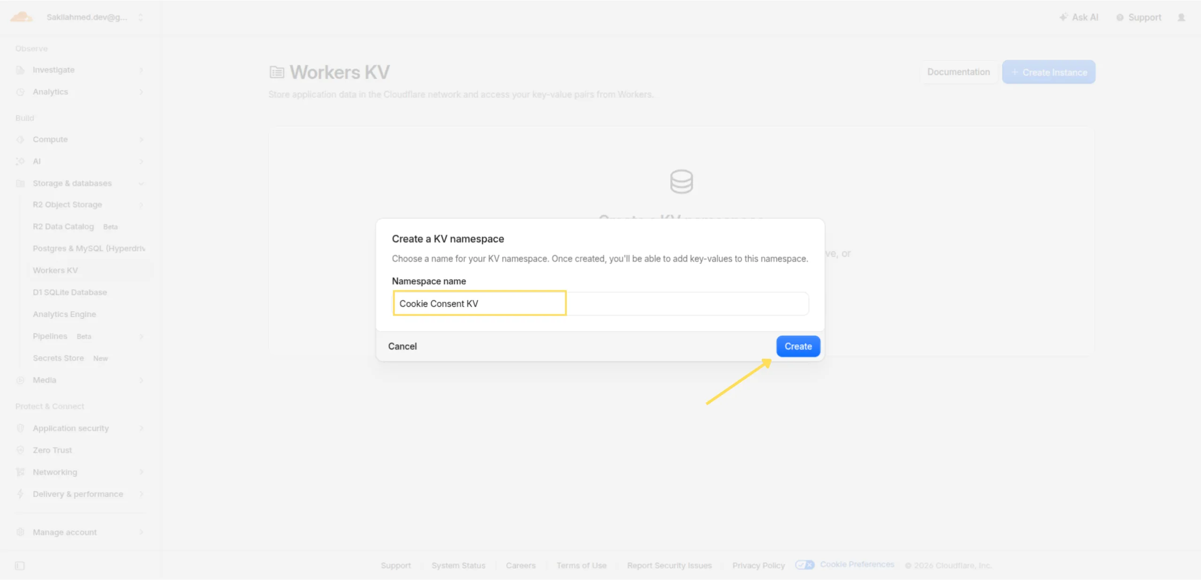Open Postgres & MySQL Hyperdrive item
Screen dimensions: 1201x580
tap(89, 249)
